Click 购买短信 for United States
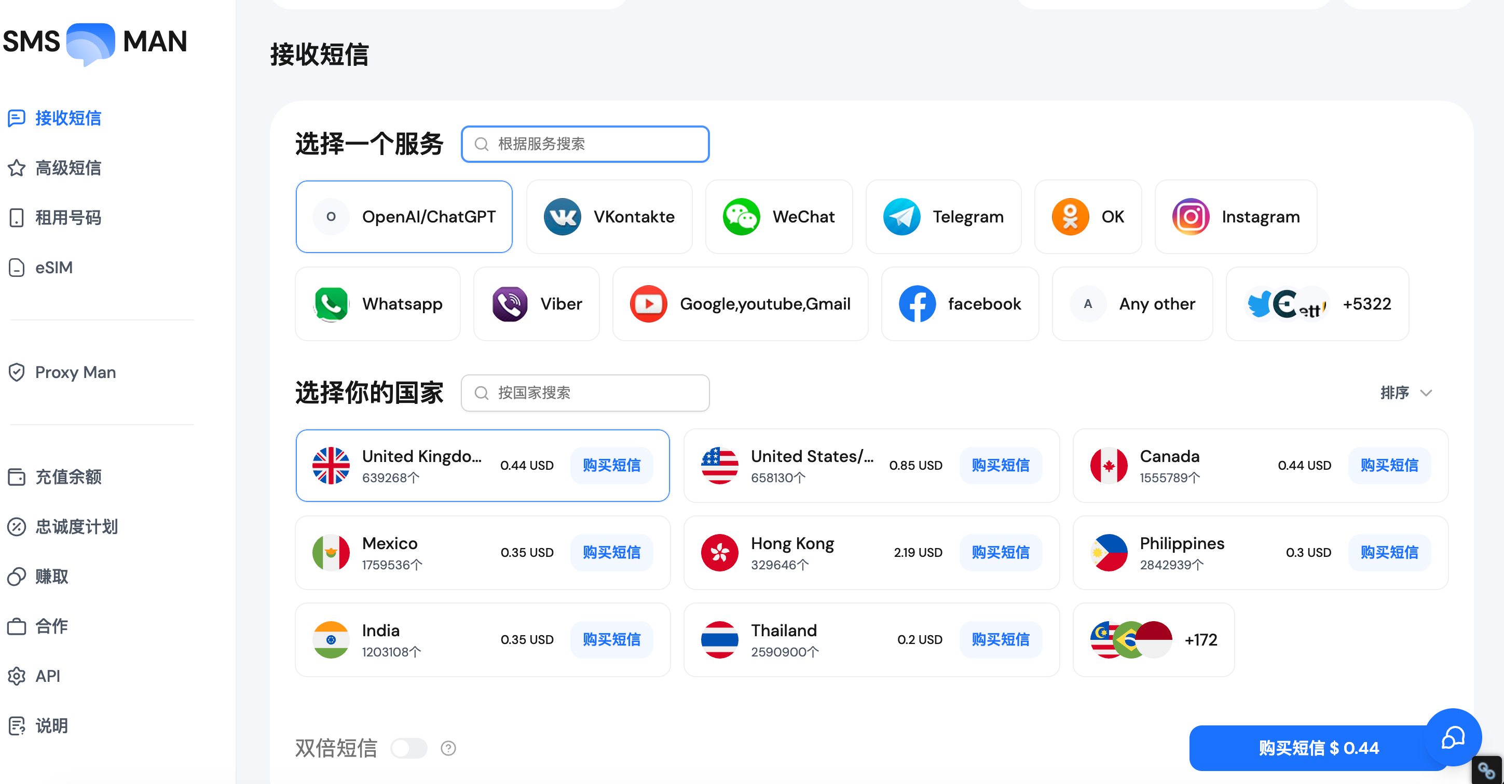The height and width of the screenshot is (784, 1504). coord(1000,466)
